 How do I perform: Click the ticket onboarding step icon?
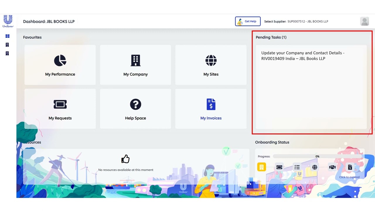tap(279, 167)
